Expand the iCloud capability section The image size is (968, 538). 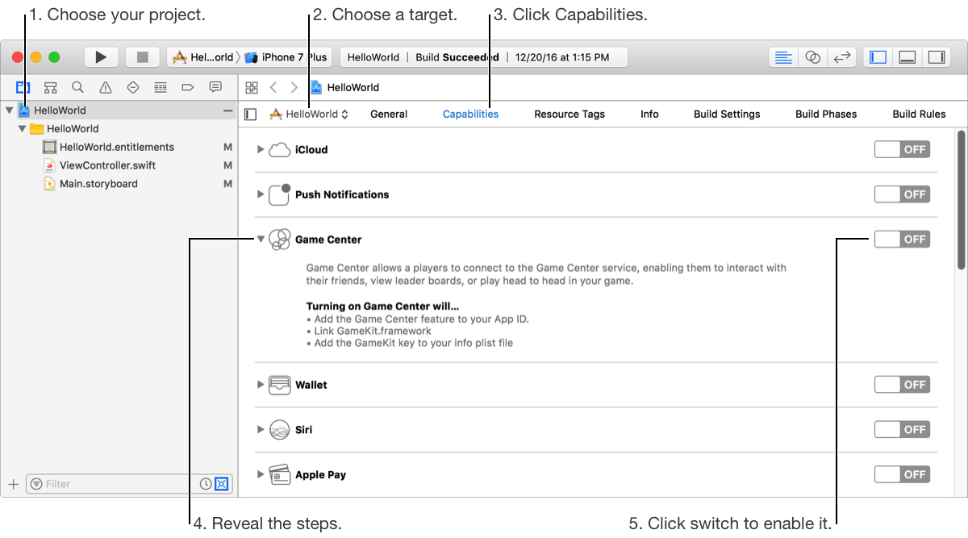click(261, 149)
